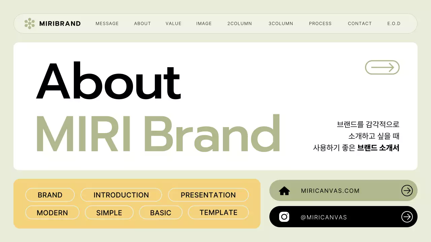Click the TEMPLATE tag pill

(218, 212)
